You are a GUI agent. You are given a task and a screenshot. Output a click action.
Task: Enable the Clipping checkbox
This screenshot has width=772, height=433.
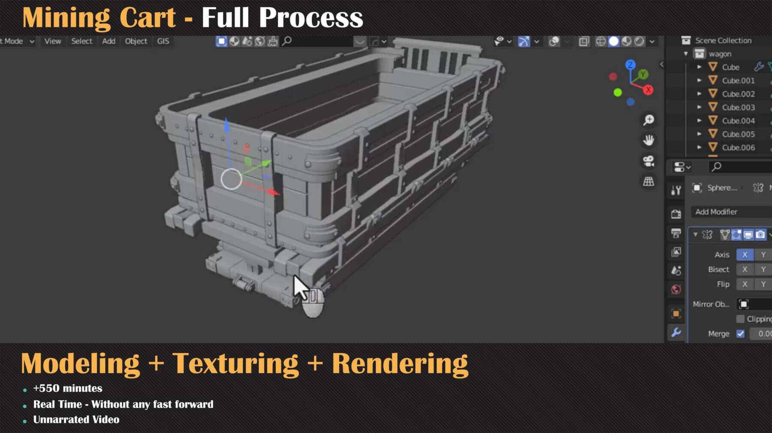[740, 319]
